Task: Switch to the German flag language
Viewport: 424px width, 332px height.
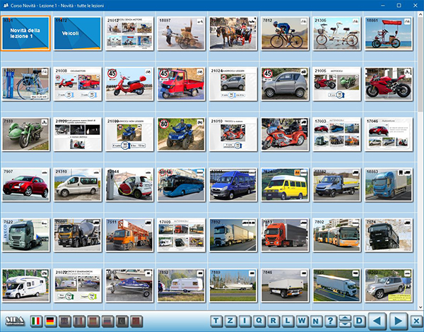Action: [x=50, y=321]
